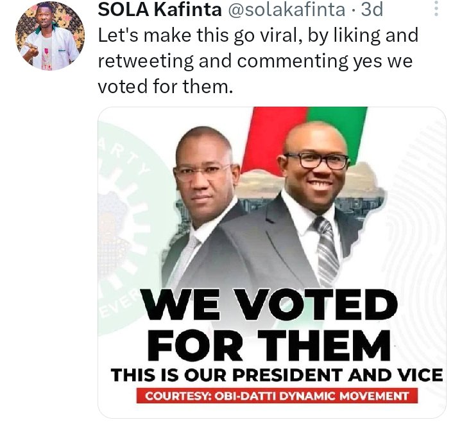Click the light grey tie in the poster
Image resolution: width=462 pixels, height=431 pixels.
tap(183, 263)
